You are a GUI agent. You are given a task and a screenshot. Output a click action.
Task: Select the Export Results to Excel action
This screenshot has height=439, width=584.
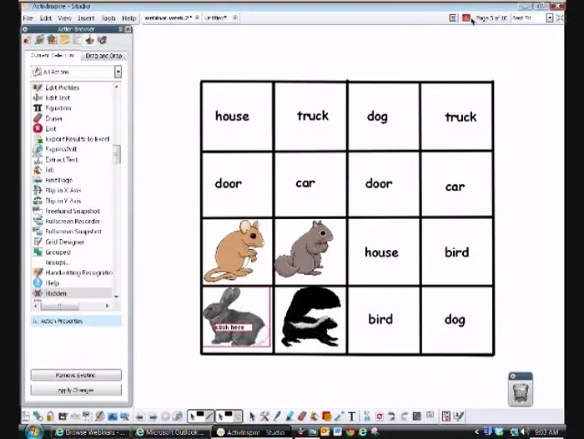[77, 139]
